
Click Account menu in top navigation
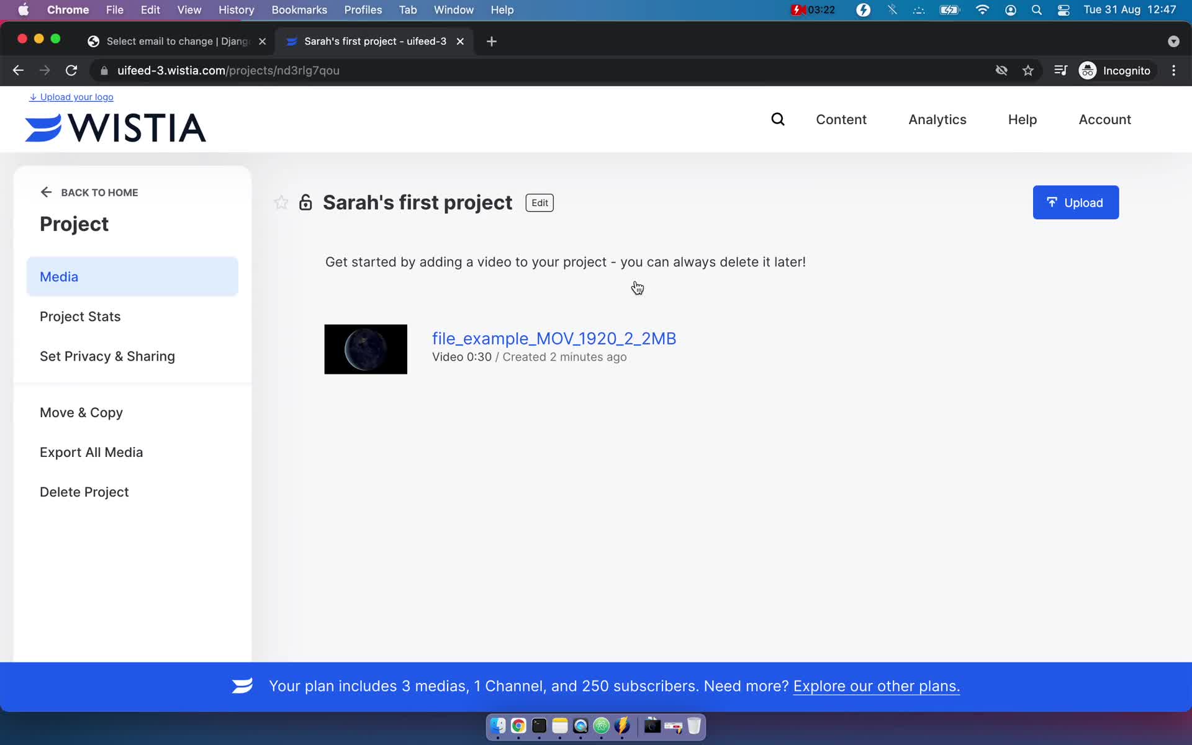(x=1104, y=119)
